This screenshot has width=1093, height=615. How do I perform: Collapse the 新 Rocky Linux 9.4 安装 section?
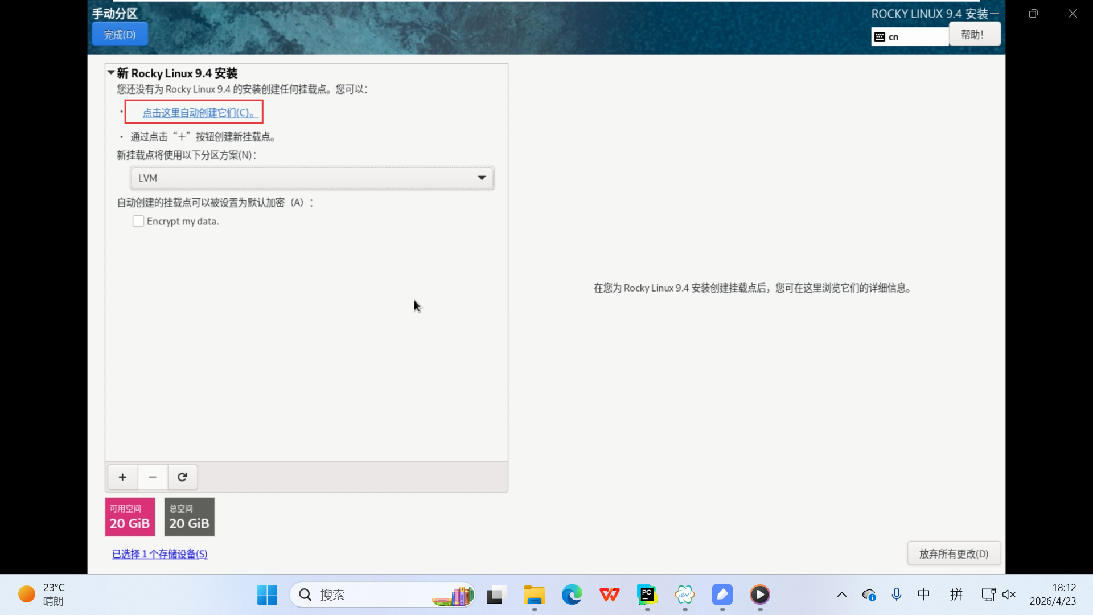(111, 73)
